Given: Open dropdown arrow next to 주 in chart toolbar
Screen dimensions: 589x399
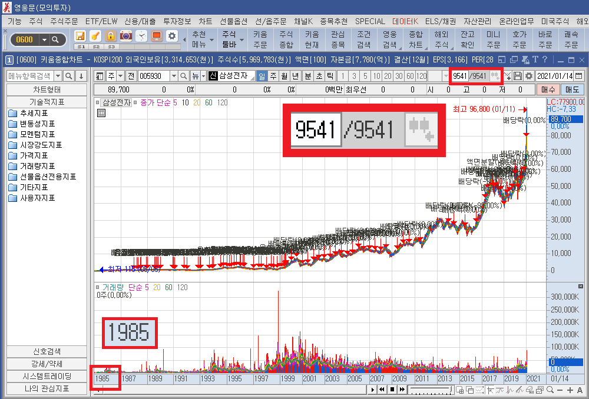Looking at the screenshot, I should point(120,76).
